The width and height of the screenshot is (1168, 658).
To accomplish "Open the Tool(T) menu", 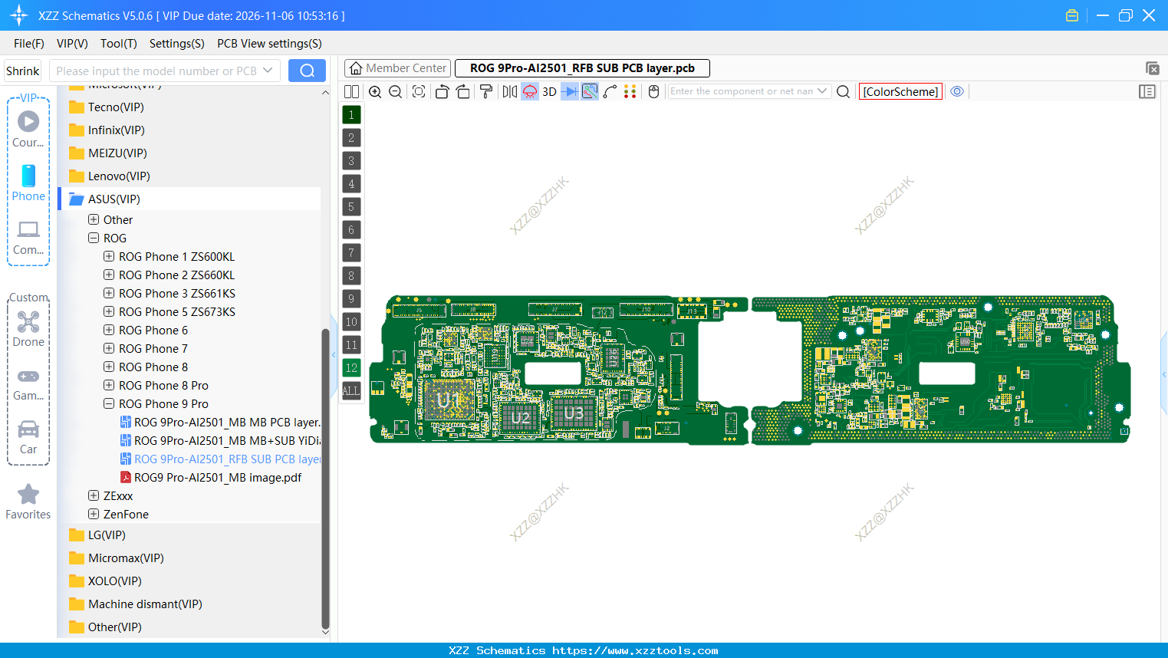I will 118,44.
